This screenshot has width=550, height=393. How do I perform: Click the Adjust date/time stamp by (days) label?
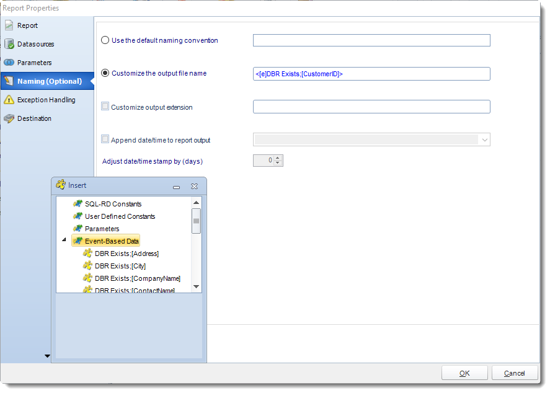(x=153, y=161)
